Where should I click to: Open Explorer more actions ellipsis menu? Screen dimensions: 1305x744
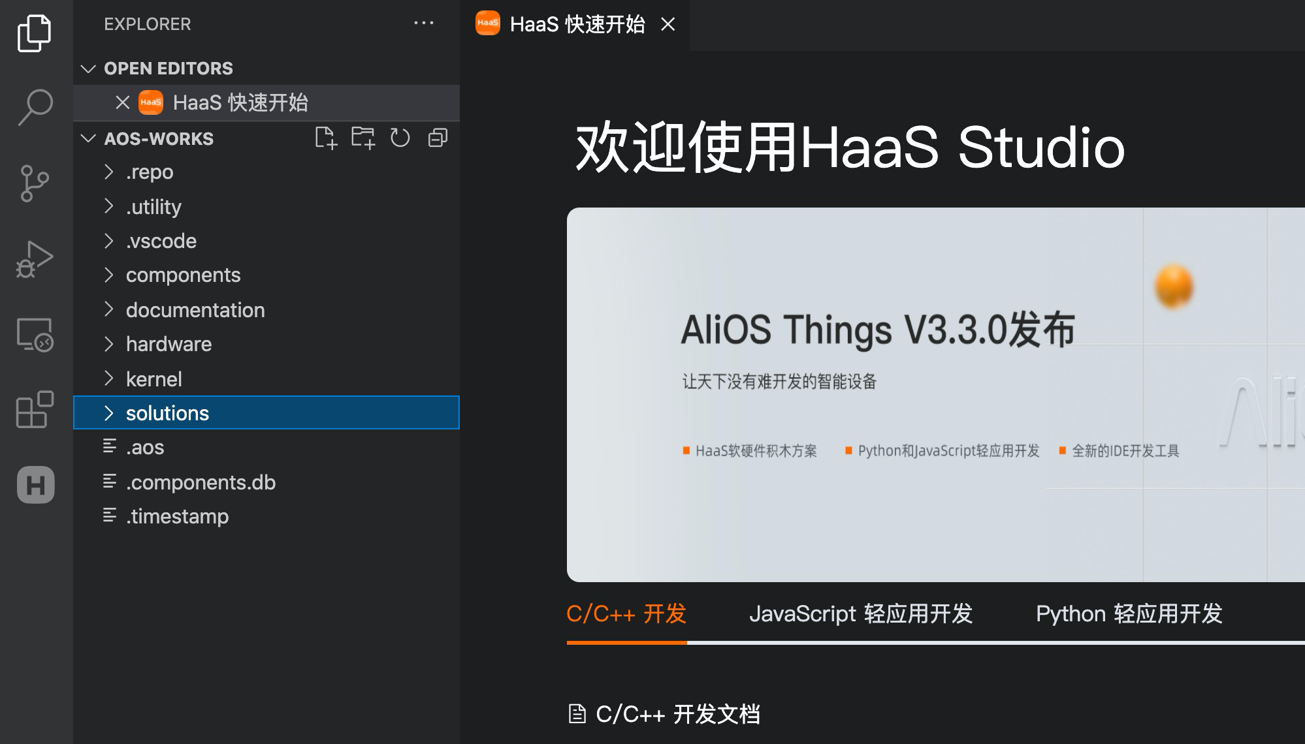424,23
